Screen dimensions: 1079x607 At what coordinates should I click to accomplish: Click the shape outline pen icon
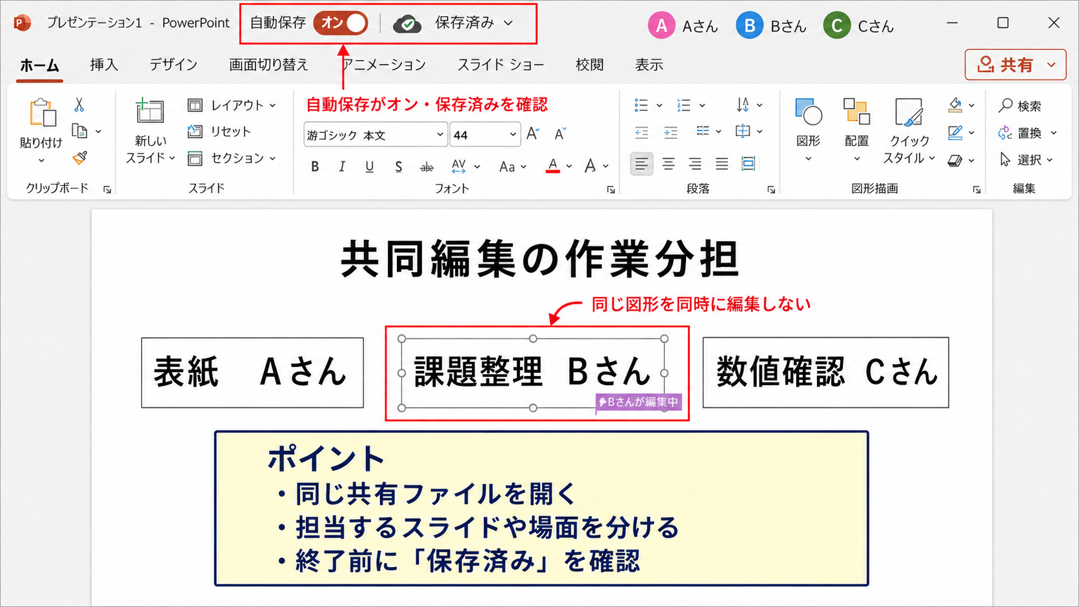click(x=955, y=133)
